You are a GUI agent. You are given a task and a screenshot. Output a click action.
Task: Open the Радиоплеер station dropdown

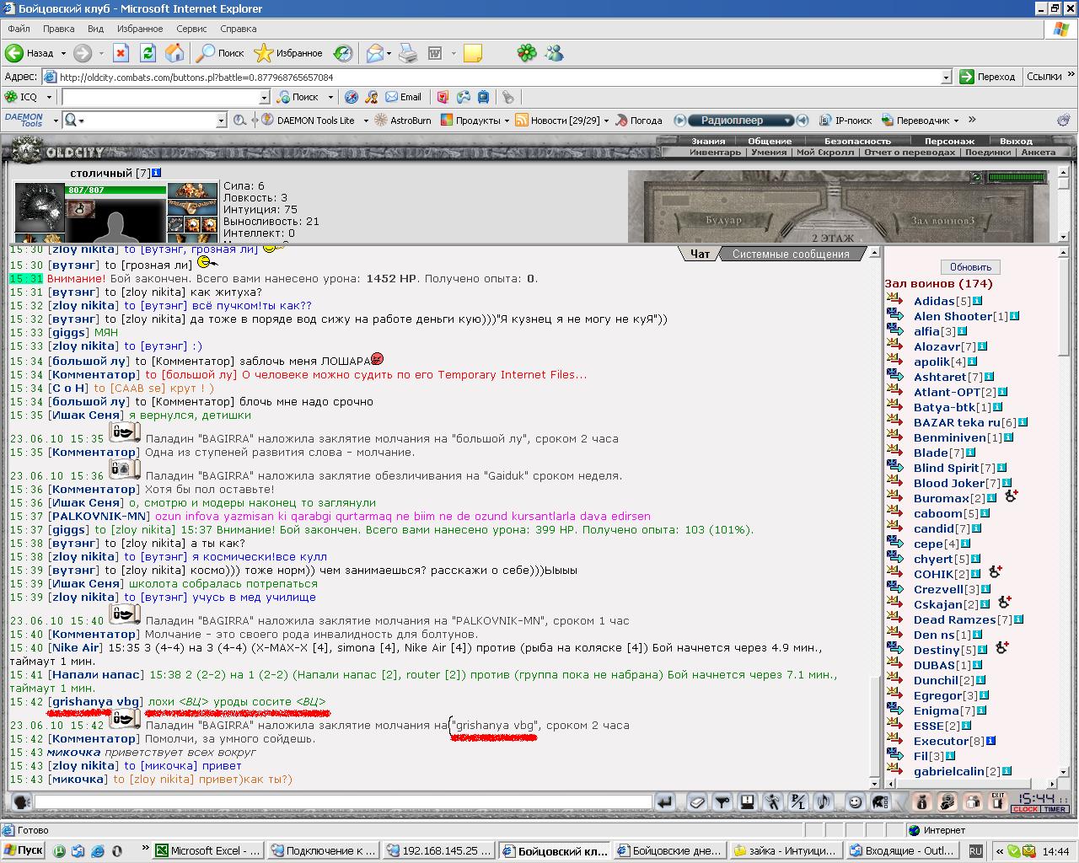788,121
